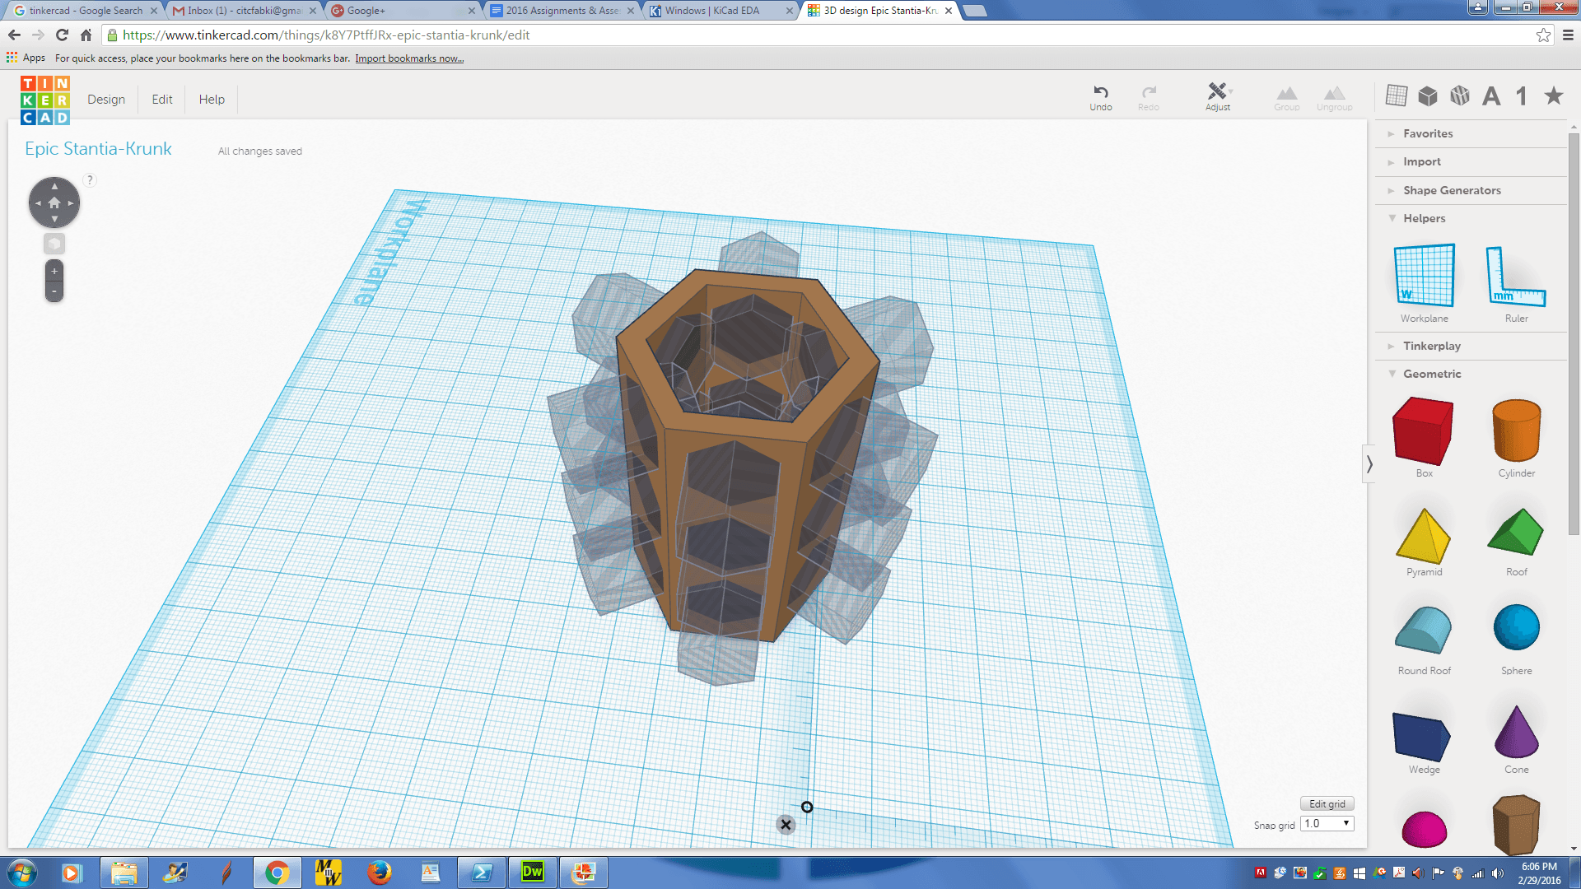Zoom out with the minus button
This screenshot has height=889, width=1581.
[x=54, y=291]
